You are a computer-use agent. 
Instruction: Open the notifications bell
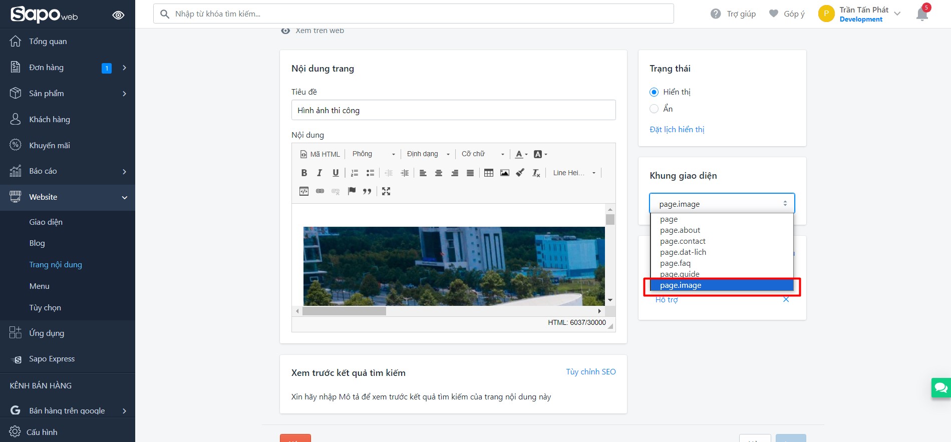[922, 14]
